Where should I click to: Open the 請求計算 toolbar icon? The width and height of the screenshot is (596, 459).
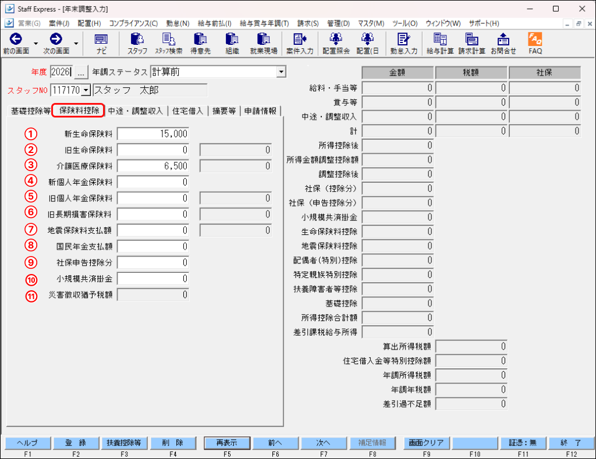pos(471,43)
